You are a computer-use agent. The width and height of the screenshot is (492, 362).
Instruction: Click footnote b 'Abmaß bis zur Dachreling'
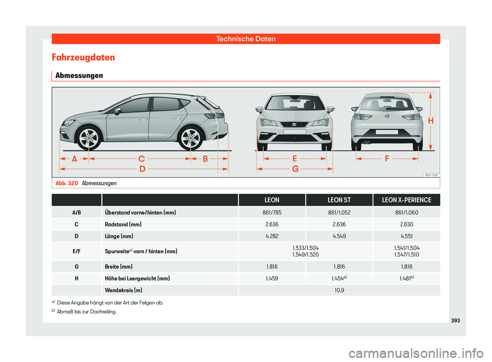(84, 312)
